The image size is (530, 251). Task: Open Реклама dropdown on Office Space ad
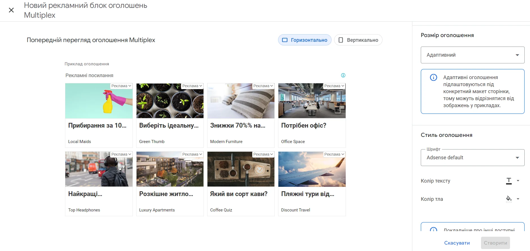(334, 86)
